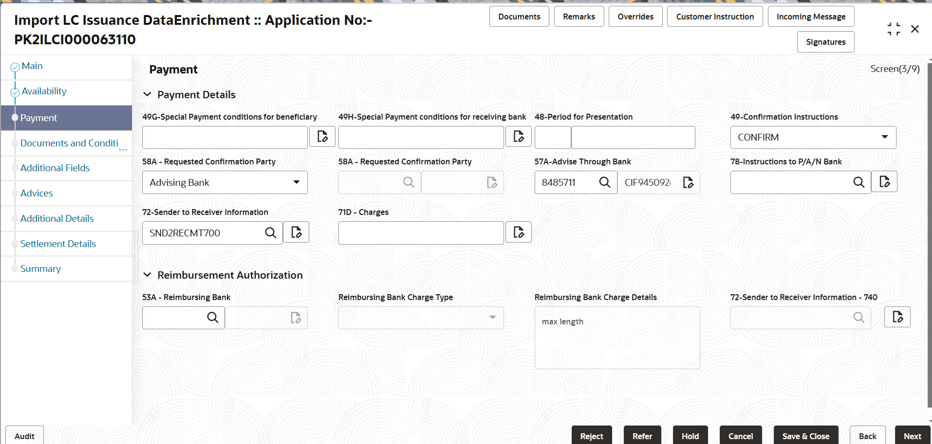Editor icon in second 58A Requested Confirmation Party
The image size is (932, 444).
click(x=492, y=182)
